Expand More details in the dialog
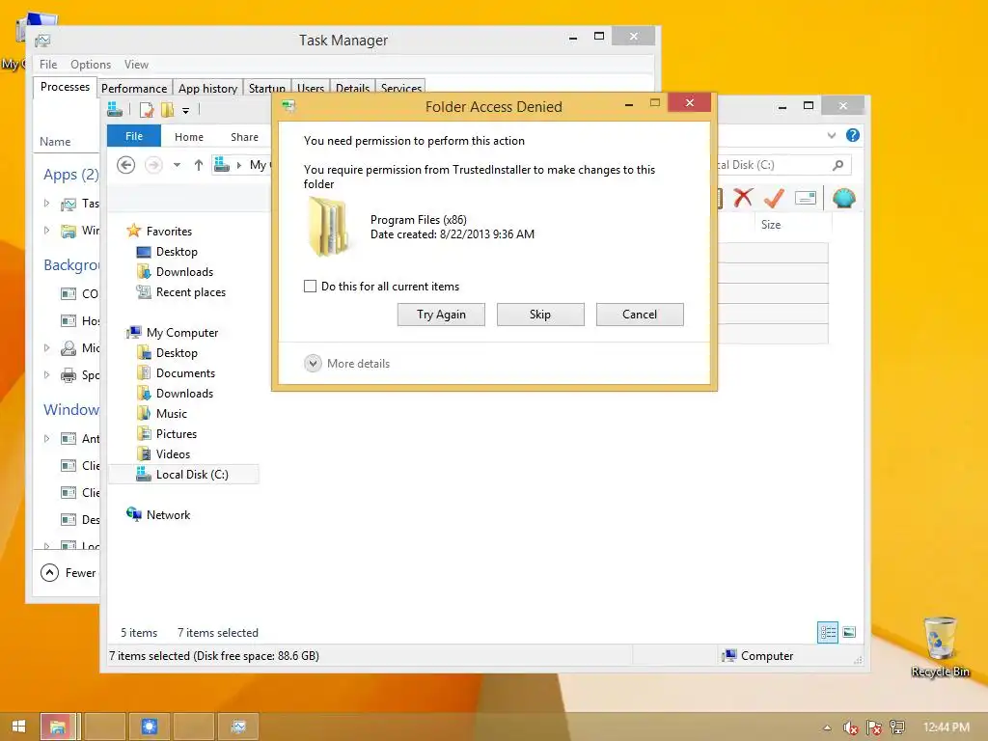This screenshot has width=988, height=741. 346,364
